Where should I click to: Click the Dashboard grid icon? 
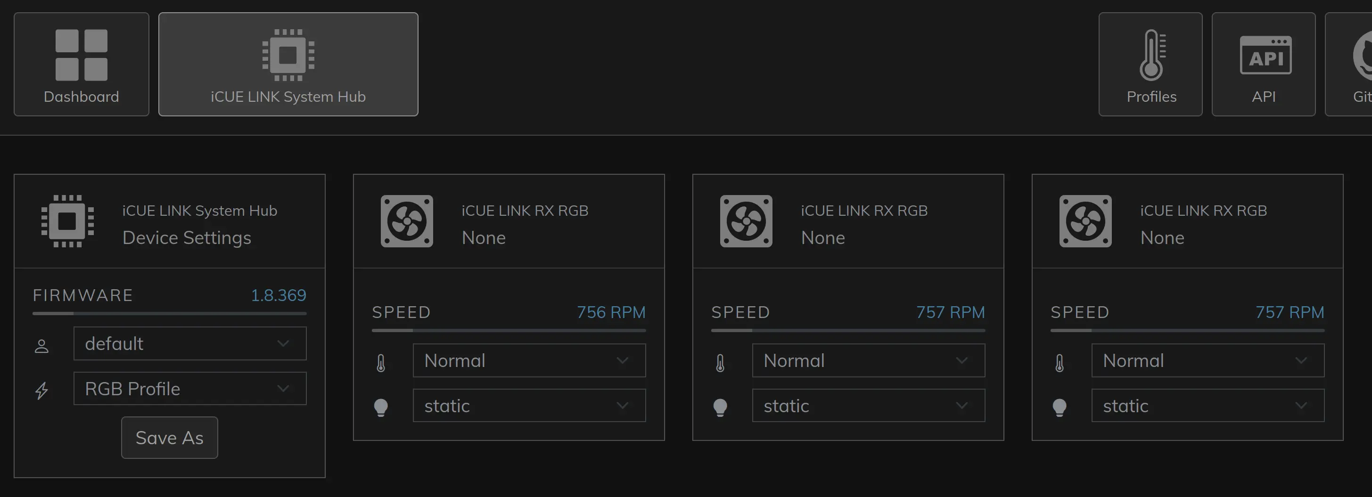(82, 55)
